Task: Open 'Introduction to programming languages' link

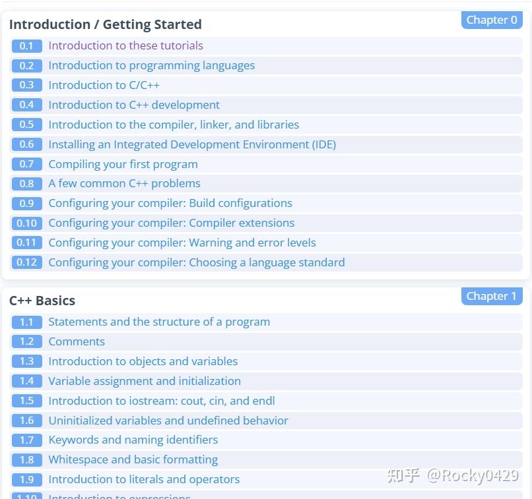Action: click(151, 65)
